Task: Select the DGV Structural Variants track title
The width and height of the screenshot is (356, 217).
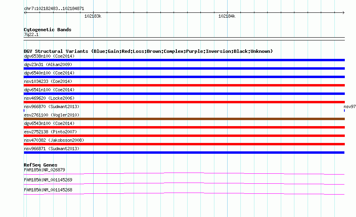Action: coord(148,51)
